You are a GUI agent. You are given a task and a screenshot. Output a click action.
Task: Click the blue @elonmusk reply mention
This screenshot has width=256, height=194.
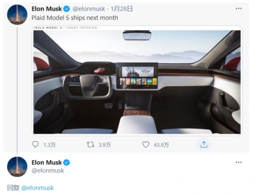click(38, 188)
